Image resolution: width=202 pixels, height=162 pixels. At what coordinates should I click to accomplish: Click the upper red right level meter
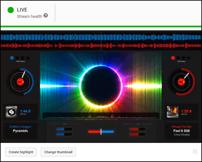pyautogui.click(x=137, y=129)
